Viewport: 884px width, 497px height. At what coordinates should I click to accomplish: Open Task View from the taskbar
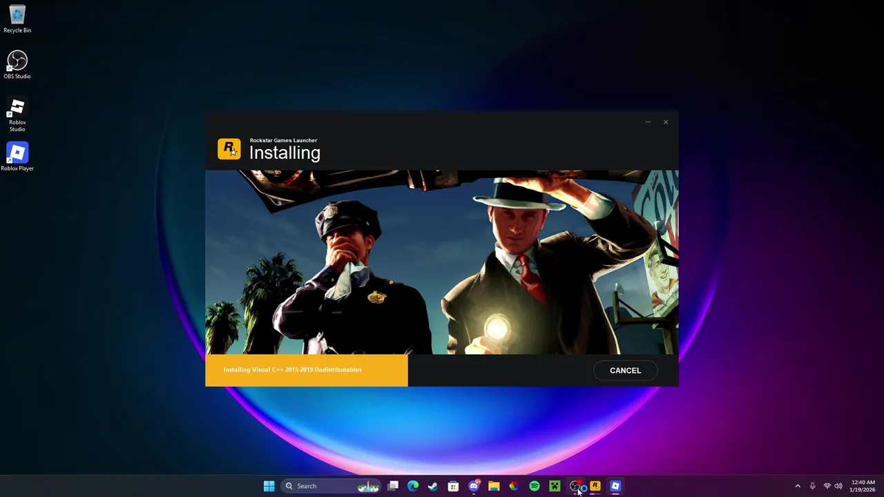pos(393,486)
